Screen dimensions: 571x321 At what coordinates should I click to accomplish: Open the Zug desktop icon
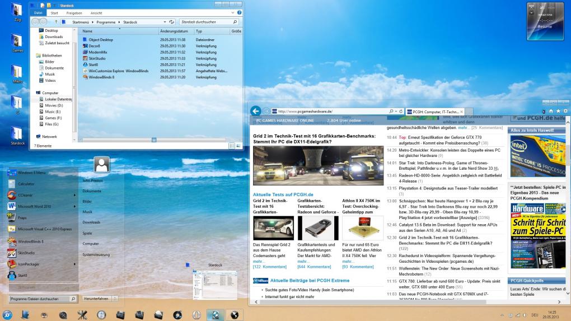17,12
